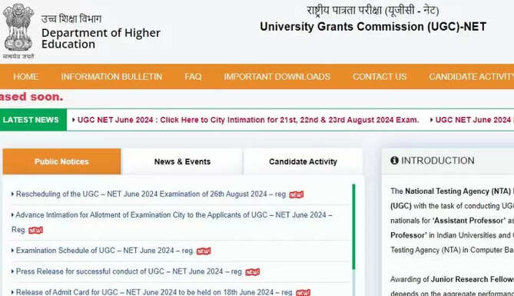Viewport: 514px width, 296px height.
Task: Open CANDIDATE ACTIVITY in orange navigation bar
Action: tap(472, 77)
